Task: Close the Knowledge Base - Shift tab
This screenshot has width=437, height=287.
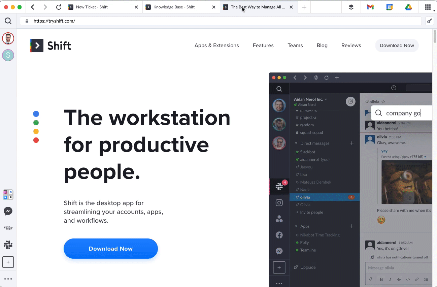Action: pos(214,7)
